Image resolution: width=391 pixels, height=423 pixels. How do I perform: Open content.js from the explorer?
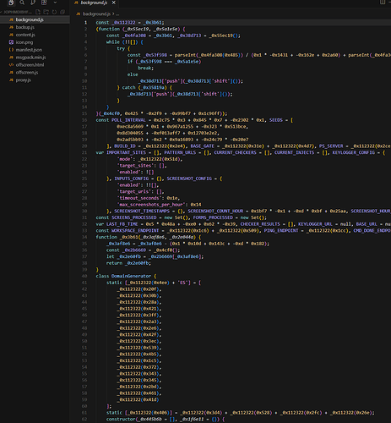(25, 35)
